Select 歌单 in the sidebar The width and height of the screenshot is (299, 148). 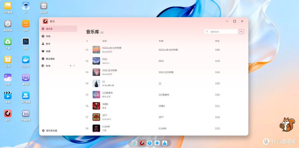point(48,66)
